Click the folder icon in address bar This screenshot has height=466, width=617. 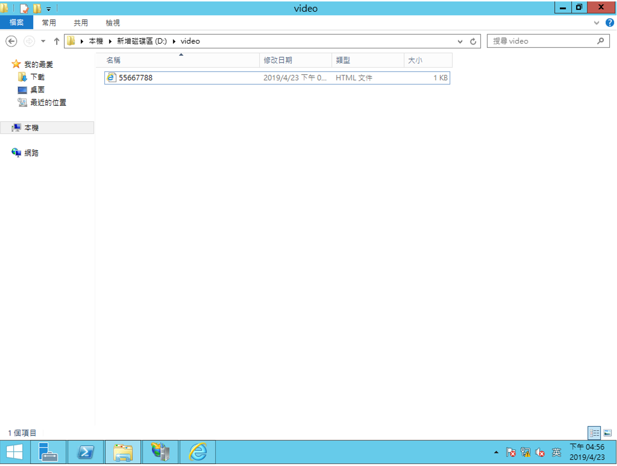coord(71,41)
